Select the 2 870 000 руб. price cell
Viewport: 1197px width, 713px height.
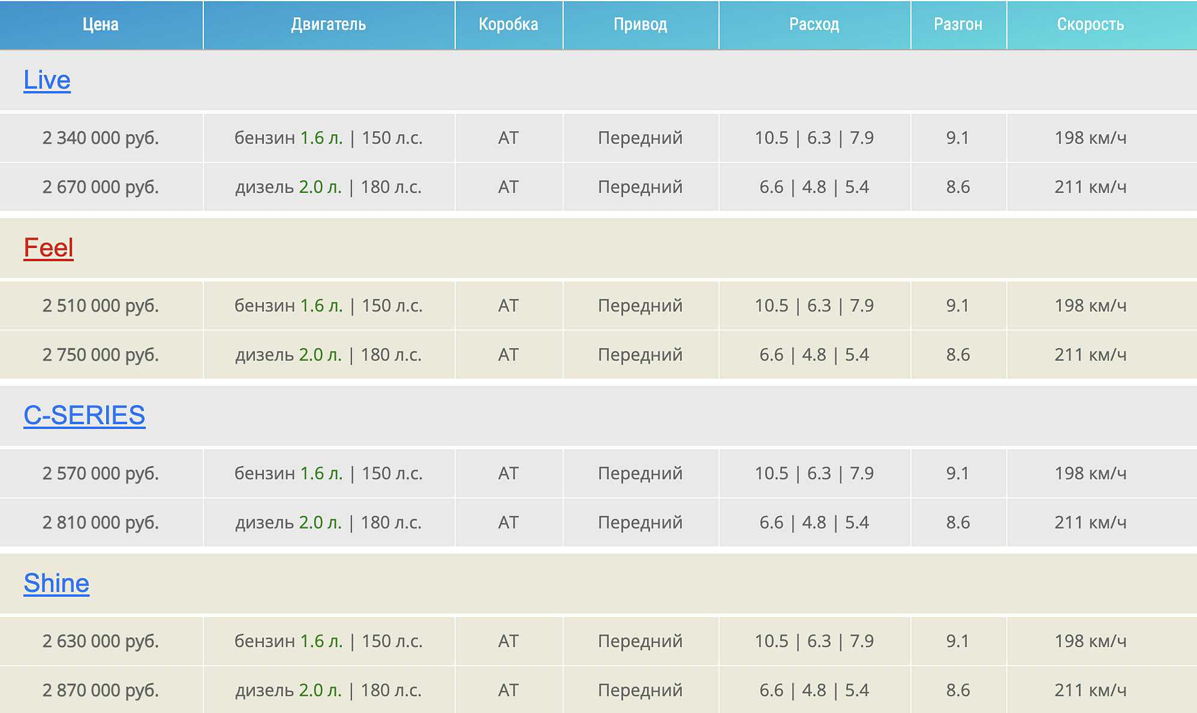click(101, 691)
